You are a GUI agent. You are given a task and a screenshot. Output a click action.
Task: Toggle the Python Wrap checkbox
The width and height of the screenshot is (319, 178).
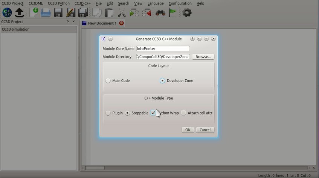[153, 113]
